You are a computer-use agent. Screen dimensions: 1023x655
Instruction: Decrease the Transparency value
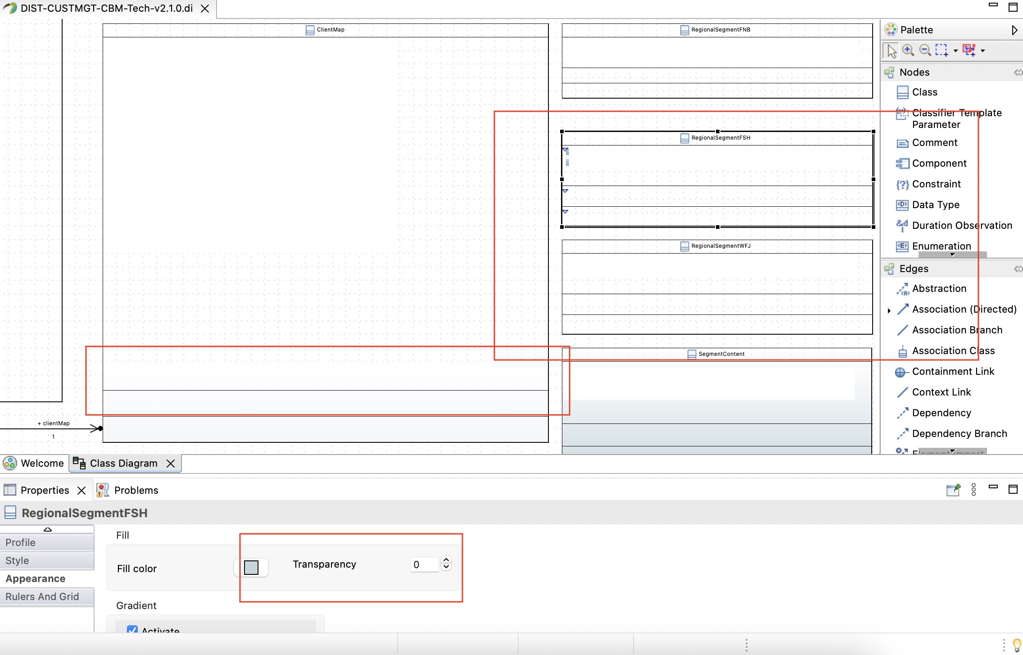coord(446,568)
